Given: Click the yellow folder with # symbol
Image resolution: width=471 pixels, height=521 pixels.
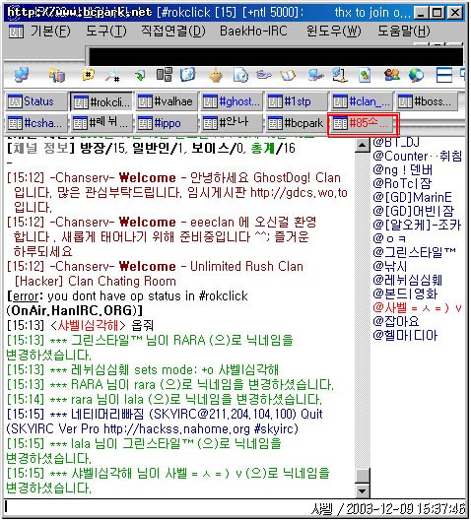Looking at the screenshot, I should pos(88,75).
